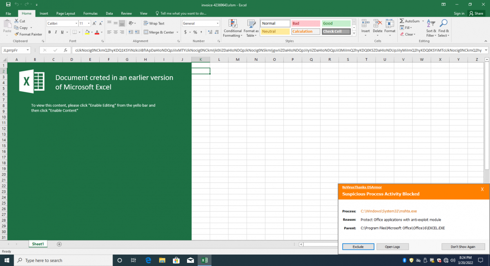
Task: Switch to the Formulas ribbon tab
Action: pyautogui.click(x=90, y=13)
